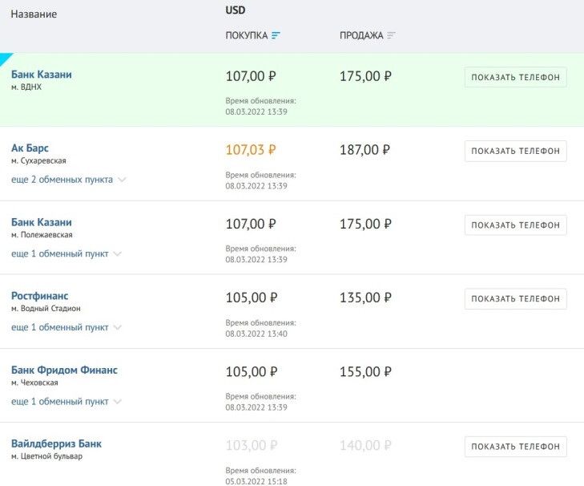Click the chevron under Банк Казани Полежаевская

117,254
